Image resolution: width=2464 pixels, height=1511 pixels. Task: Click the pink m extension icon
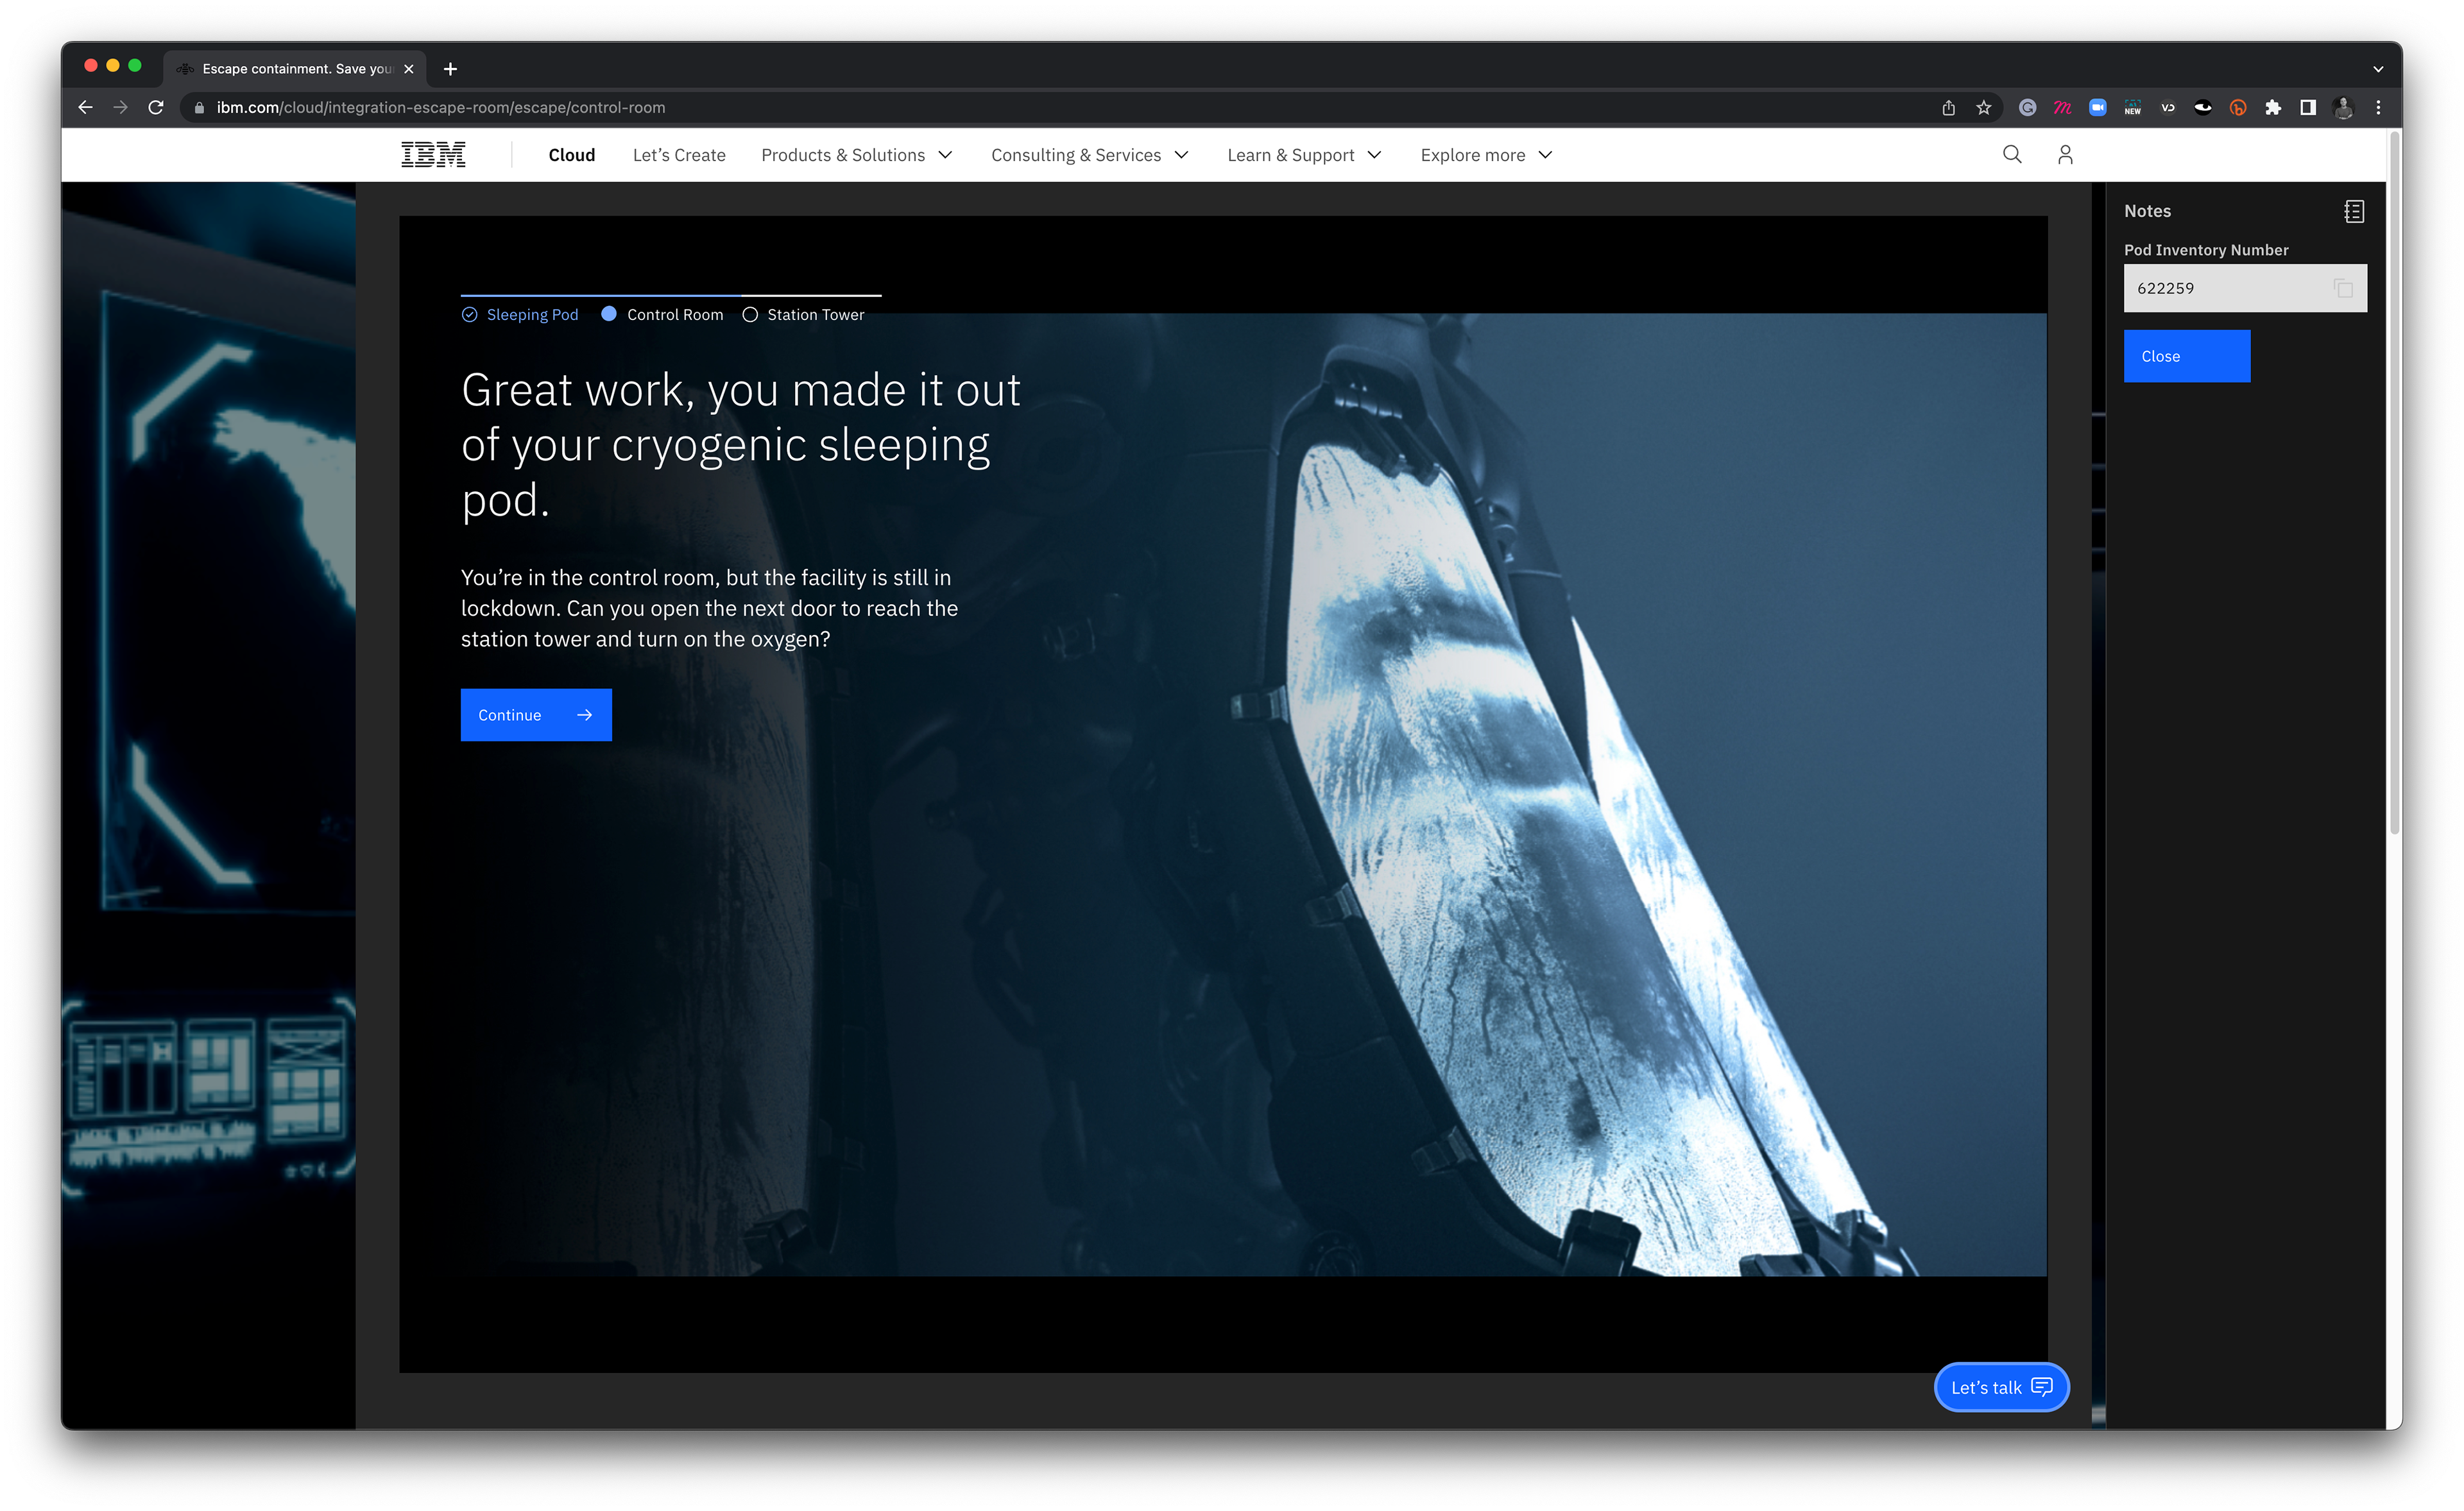point(2062,108)
